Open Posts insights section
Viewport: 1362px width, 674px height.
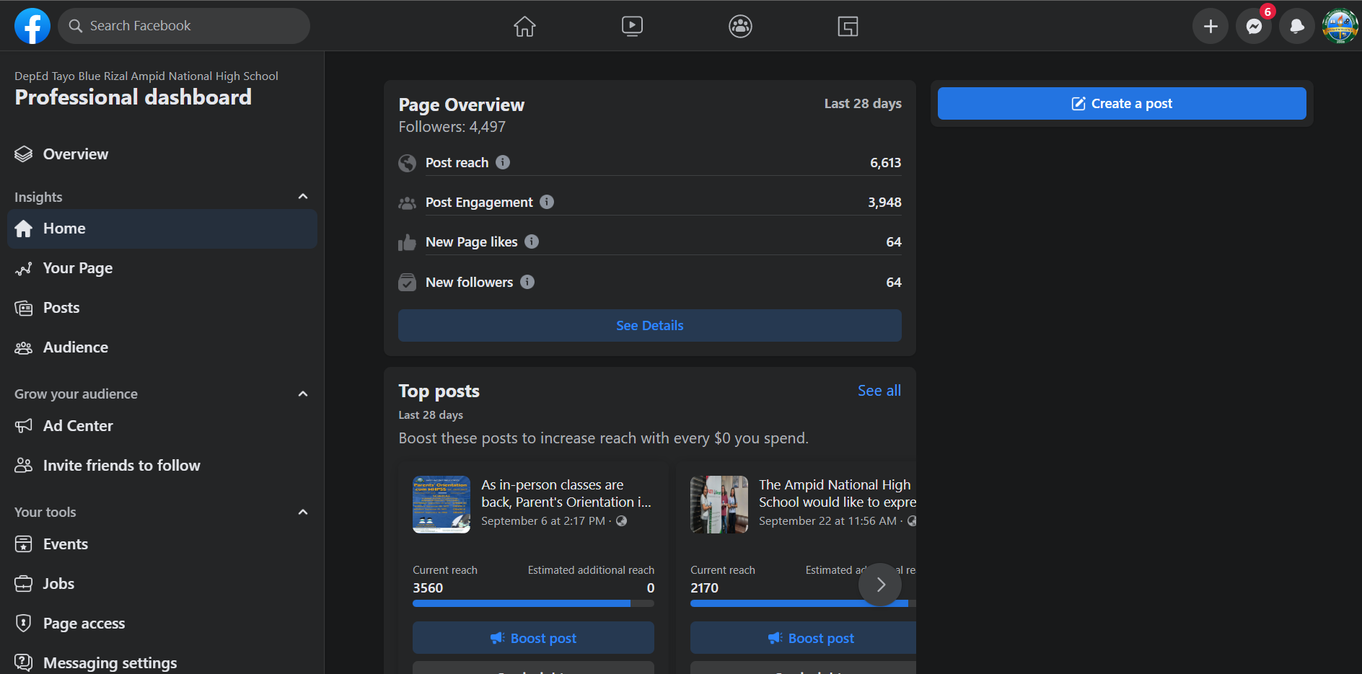click(162, 308)
